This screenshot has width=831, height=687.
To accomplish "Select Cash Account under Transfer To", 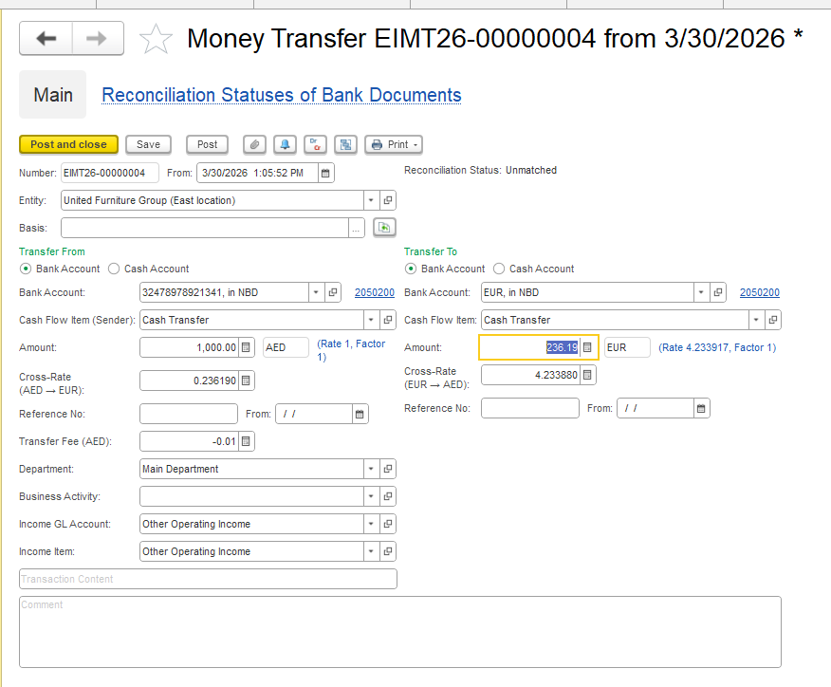I will (x=500, y=269).
